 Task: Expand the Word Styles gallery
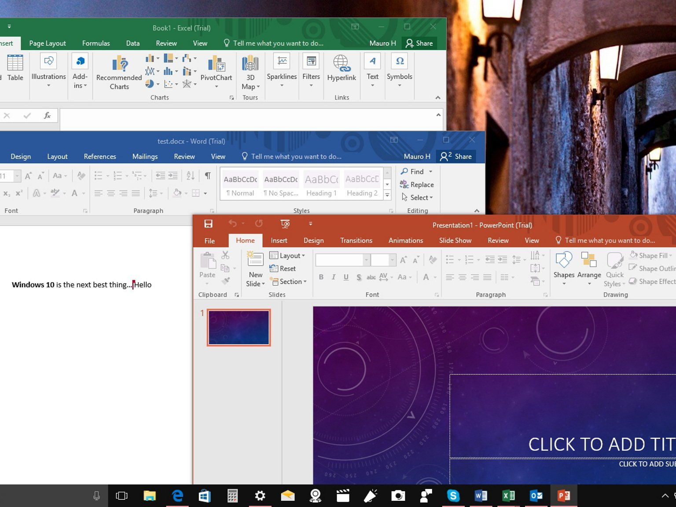point(387,195)
